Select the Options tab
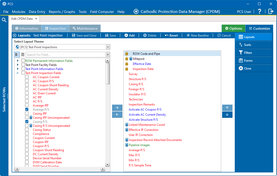This screenshot has height=176, width=277. [x=233, y=28]
